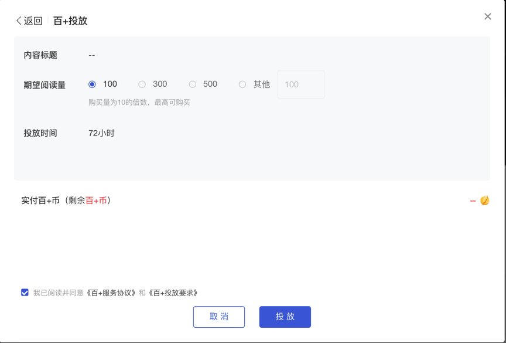Click the gold 百+币 coin icon
506x343 pixels.
(485, 201)
